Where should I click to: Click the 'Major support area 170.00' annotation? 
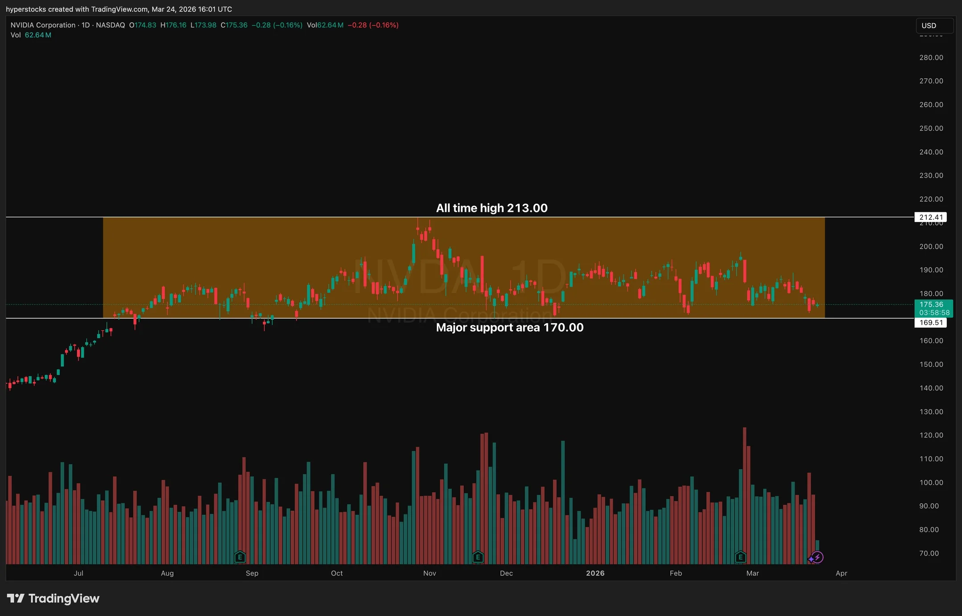pyautogui.click(x=510, y=328)
